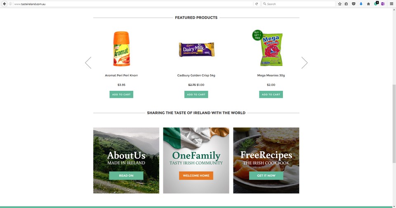Go to the browser home page icon

(368, 4)
